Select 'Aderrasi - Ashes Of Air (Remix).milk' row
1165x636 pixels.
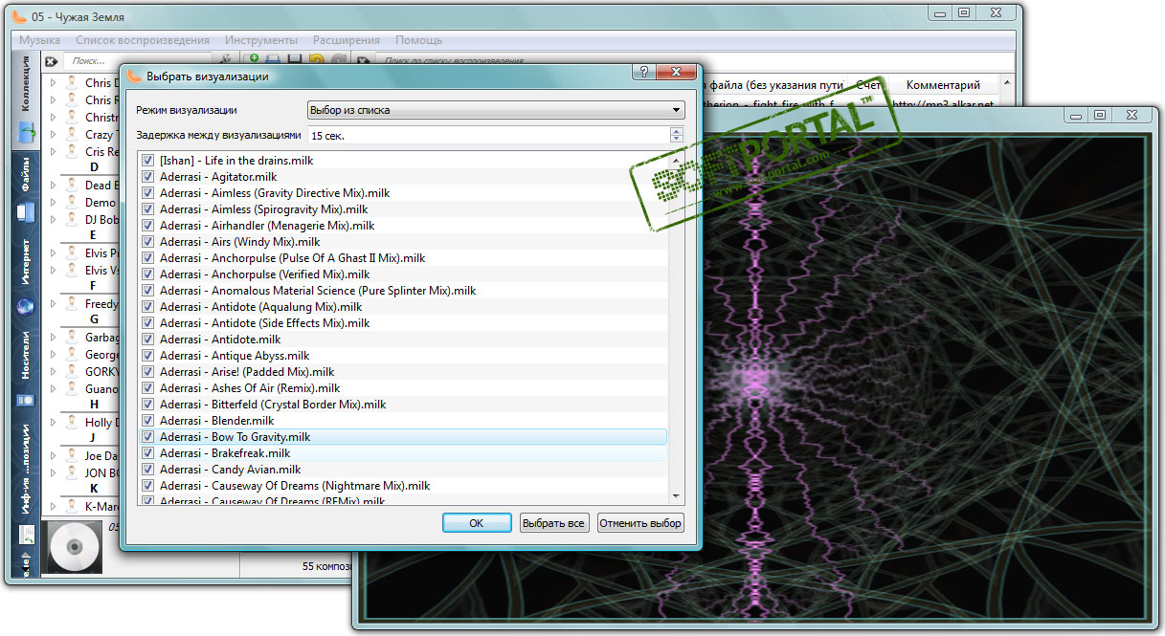[x=403, y=388]
